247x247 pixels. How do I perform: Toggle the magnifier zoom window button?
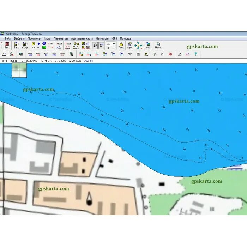pyautogui.click(x=95, y=46)
